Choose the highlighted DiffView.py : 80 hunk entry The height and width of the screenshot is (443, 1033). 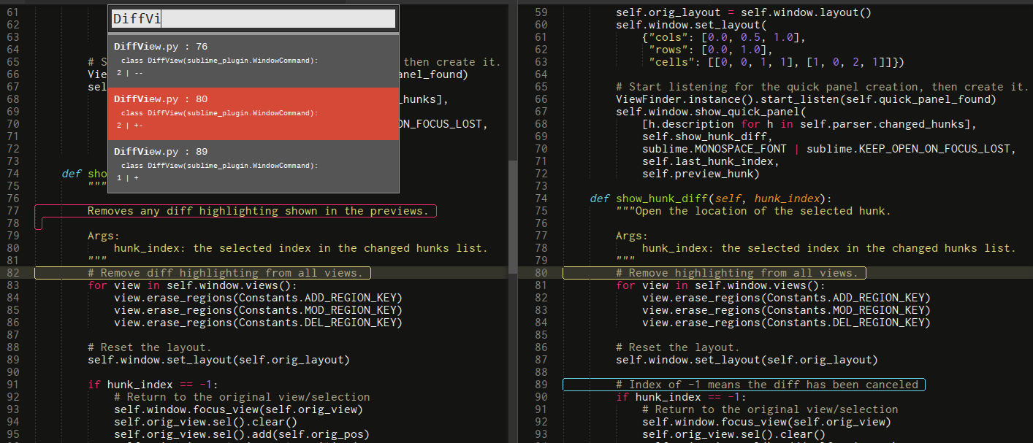coord(254,114)
